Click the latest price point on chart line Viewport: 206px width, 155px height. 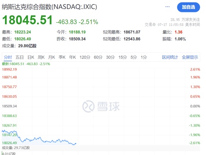pos(75,143)
